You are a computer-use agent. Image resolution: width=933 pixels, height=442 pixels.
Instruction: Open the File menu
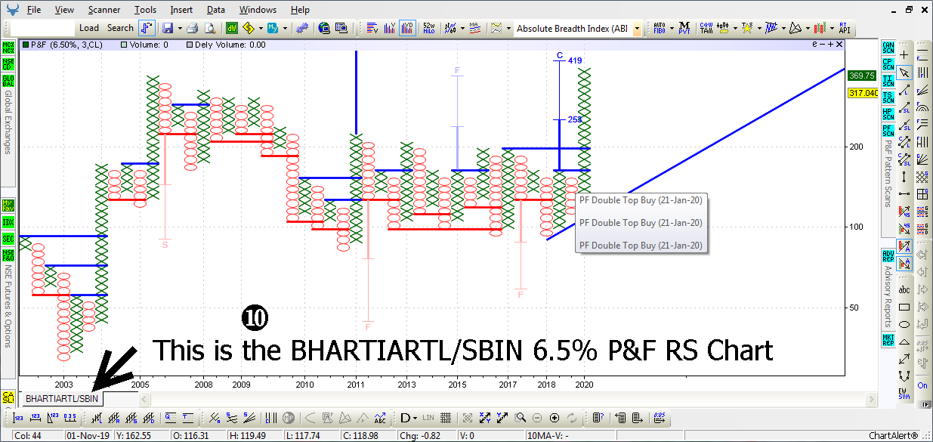(34, 10)
